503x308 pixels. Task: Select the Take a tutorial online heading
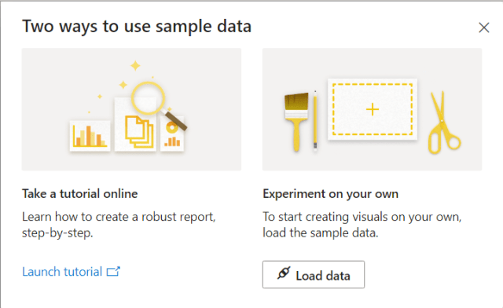[80, 194]
